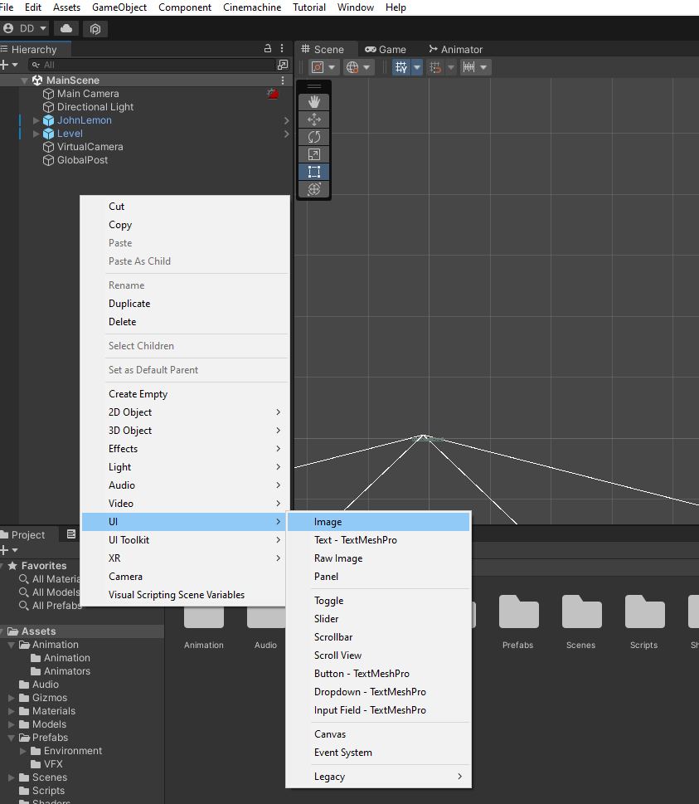Select the Move tool in scene toolbar
This screenshot has height=804, width=699.
coord(314,119)
